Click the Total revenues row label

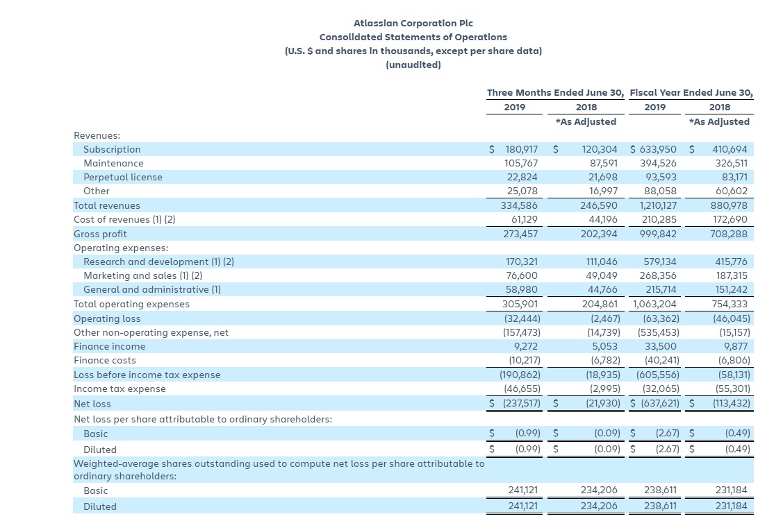107,205
